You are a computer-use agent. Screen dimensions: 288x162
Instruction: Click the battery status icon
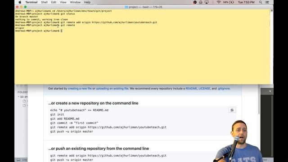coord(232,2)
